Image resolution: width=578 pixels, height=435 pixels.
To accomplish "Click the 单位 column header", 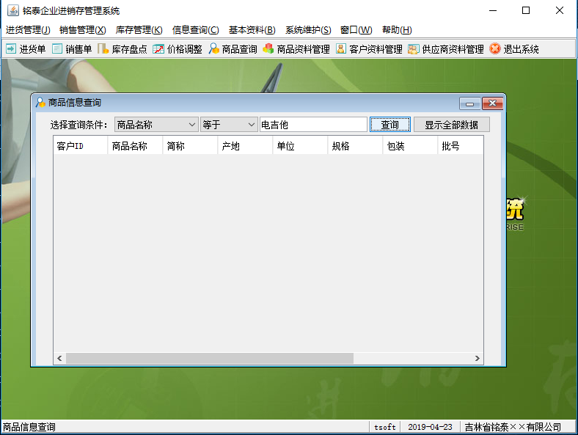I will pyautogui.click(x=300, y=146).
